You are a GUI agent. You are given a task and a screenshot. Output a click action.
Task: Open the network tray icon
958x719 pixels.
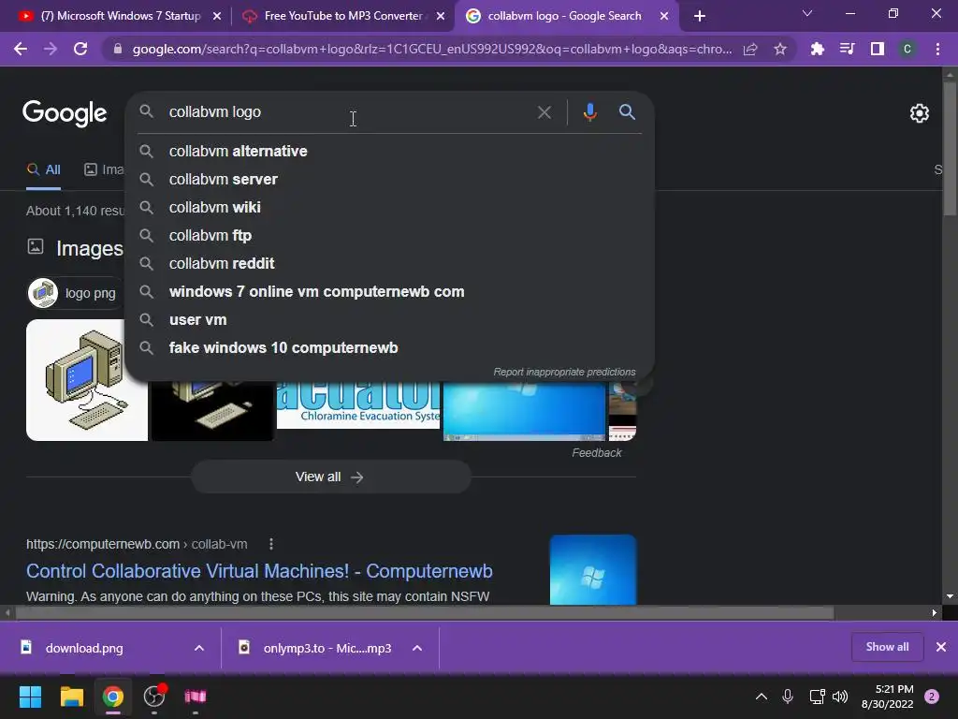tap(817, 697)
